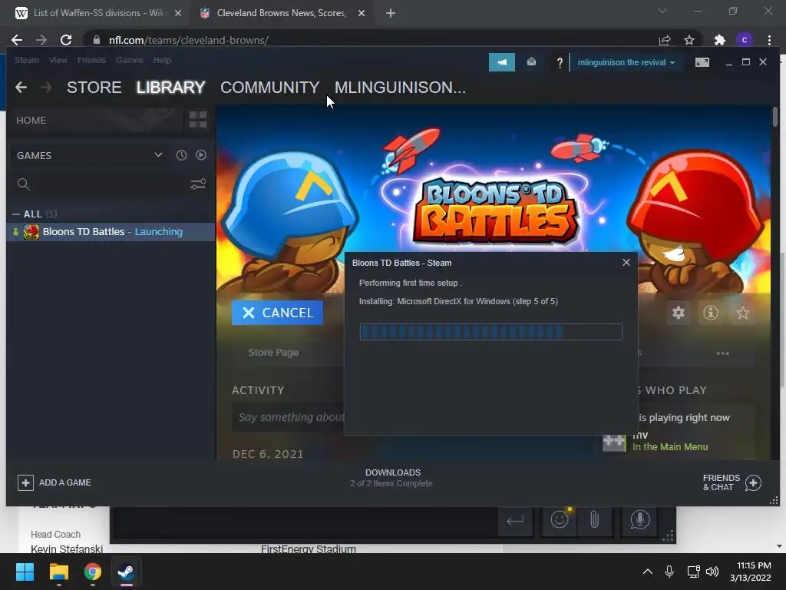Open the MLINGUINISON profile tab

400,88
